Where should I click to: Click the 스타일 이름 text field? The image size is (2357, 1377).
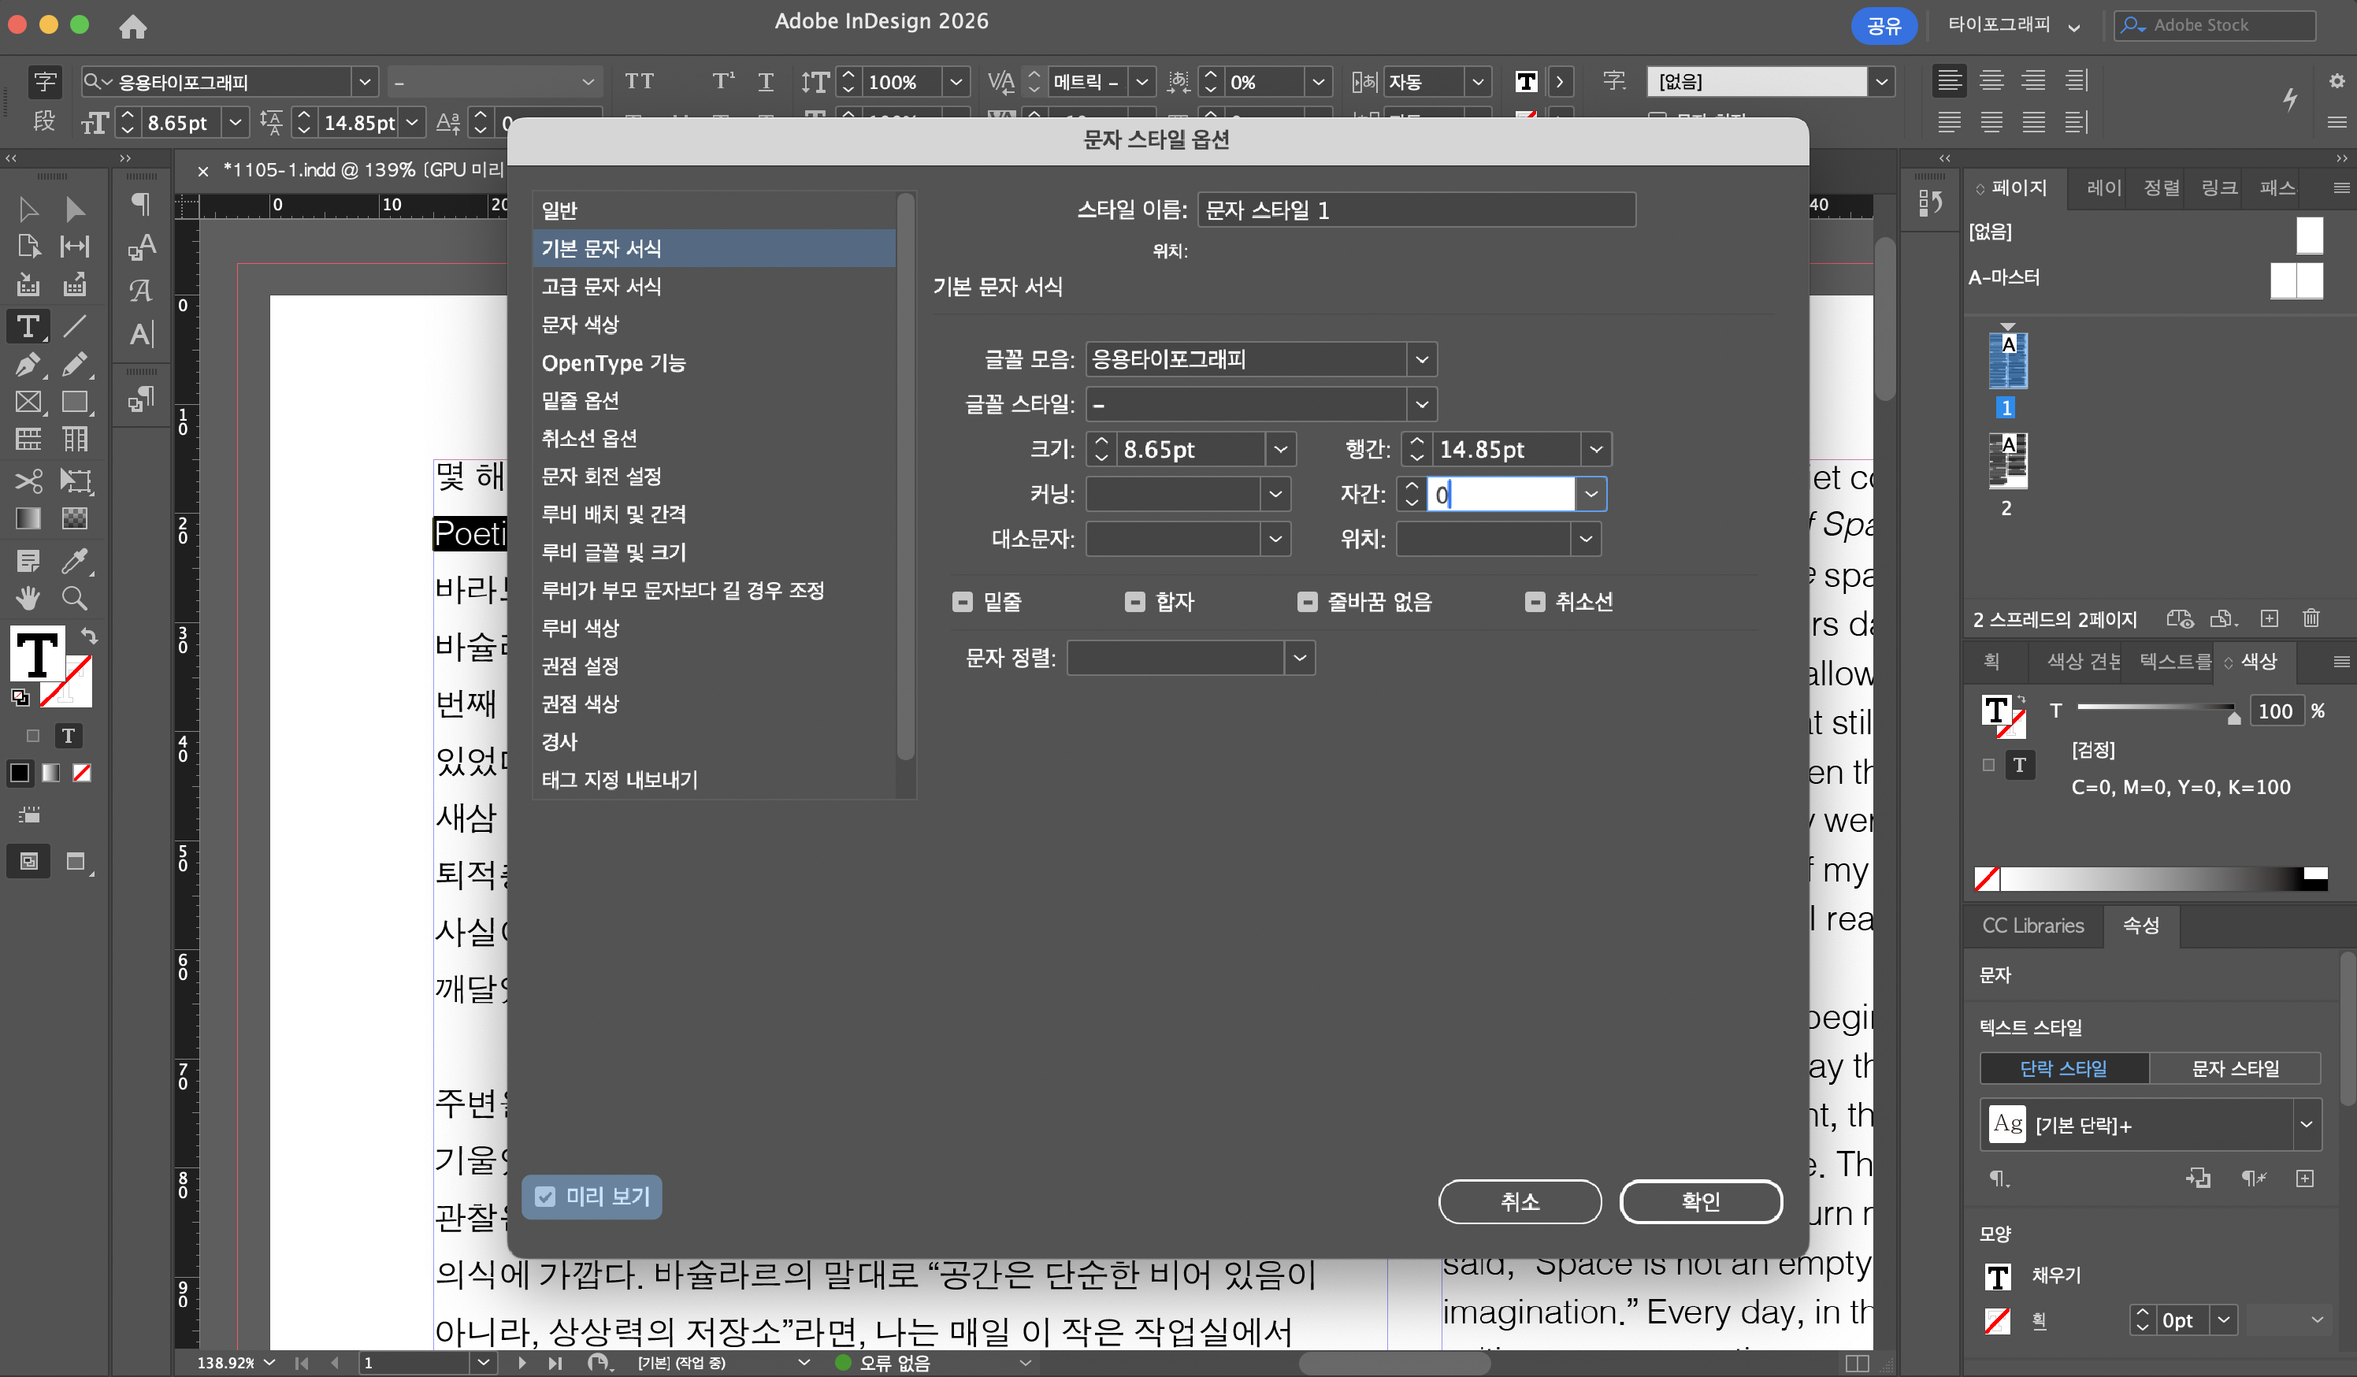coord(1415,210)
